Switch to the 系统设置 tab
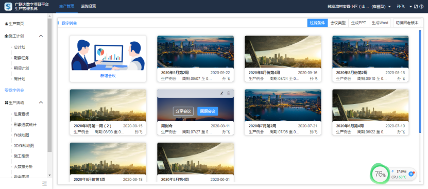The width and height of the screenshot is (428, 189). pyautogui.click(x=88, y=6)
